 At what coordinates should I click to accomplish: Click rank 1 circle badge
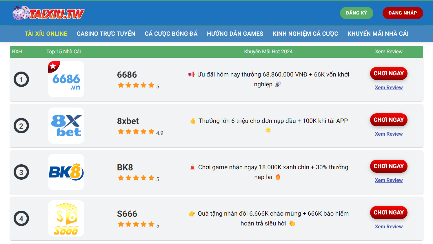point(21,79)
